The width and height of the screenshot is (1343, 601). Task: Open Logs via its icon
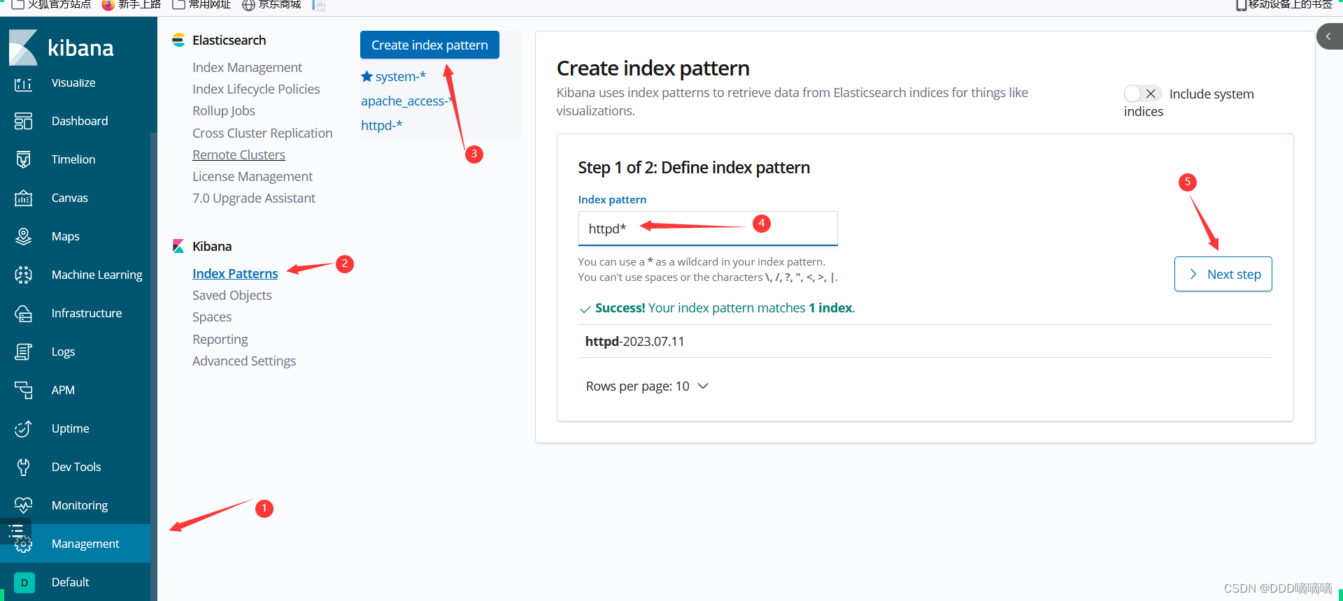point(23,352)
